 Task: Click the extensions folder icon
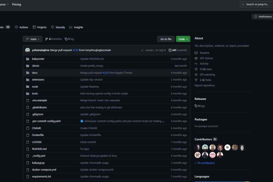click(28, 80)
